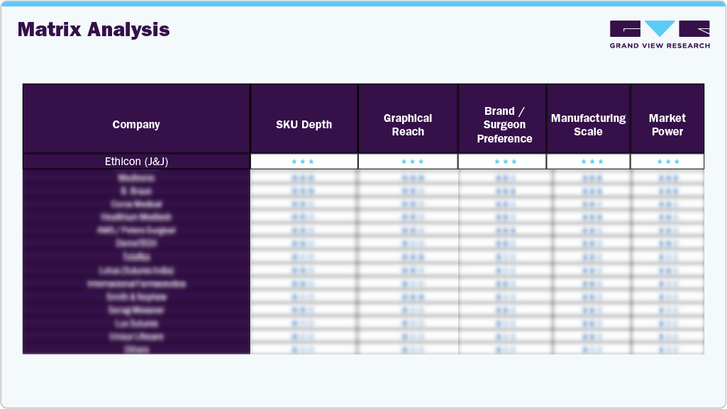Select the Manufacturing Scale stars for Teleflex
The image size is (727, 409).
pos(588,257)
